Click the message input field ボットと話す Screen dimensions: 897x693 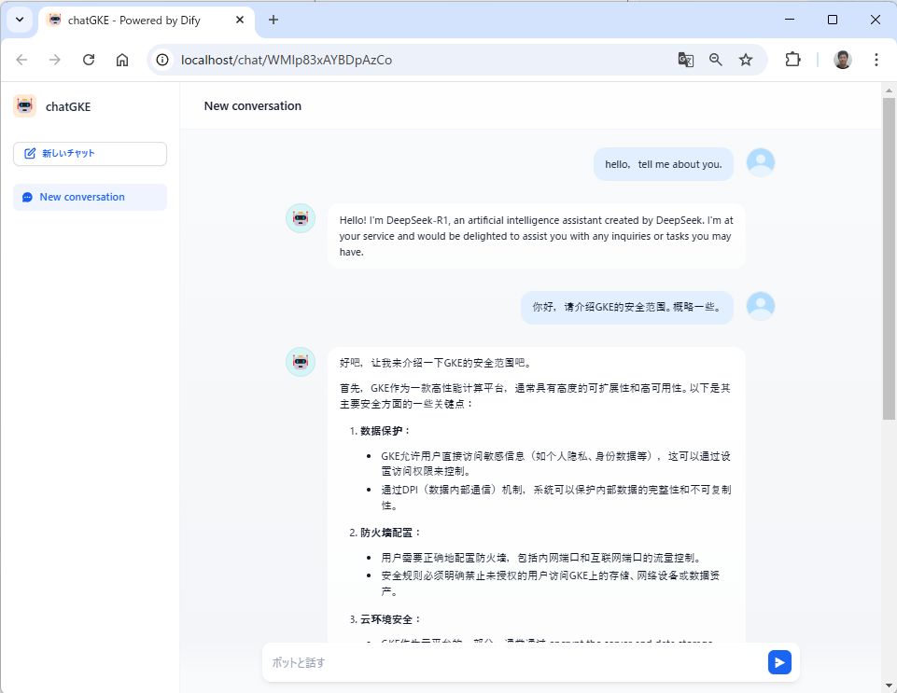515,662
